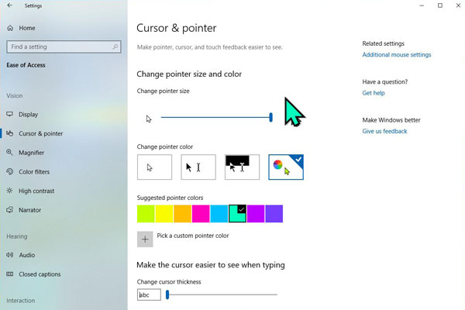The image size is (465, 310).
Task: Select the white pointer color option
Action: point(154,167)
